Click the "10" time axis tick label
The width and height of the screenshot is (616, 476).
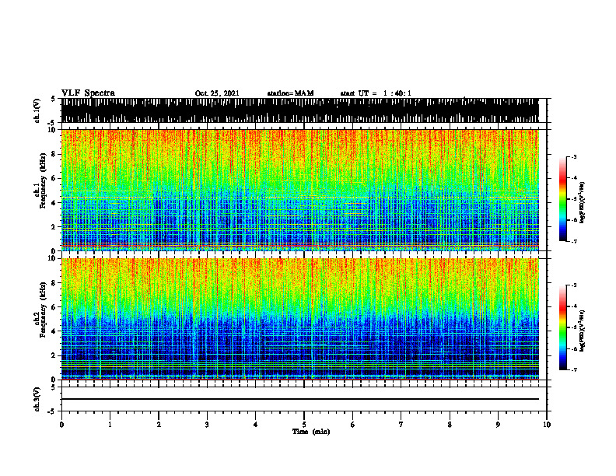click(547, 425)
